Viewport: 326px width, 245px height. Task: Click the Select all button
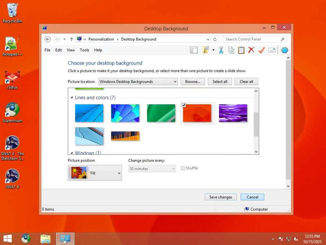pyautogui.click(x=220, y=81)
